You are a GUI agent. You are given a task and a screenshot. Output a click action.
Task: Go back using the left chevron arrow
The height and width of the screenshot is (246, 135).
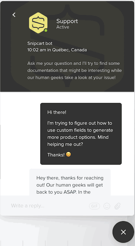point(14,15)
